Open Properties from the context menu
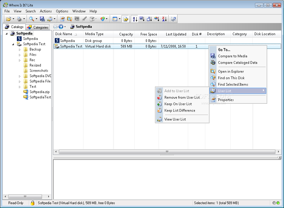This screenshot has height=208, width=284. click(238, 100)
